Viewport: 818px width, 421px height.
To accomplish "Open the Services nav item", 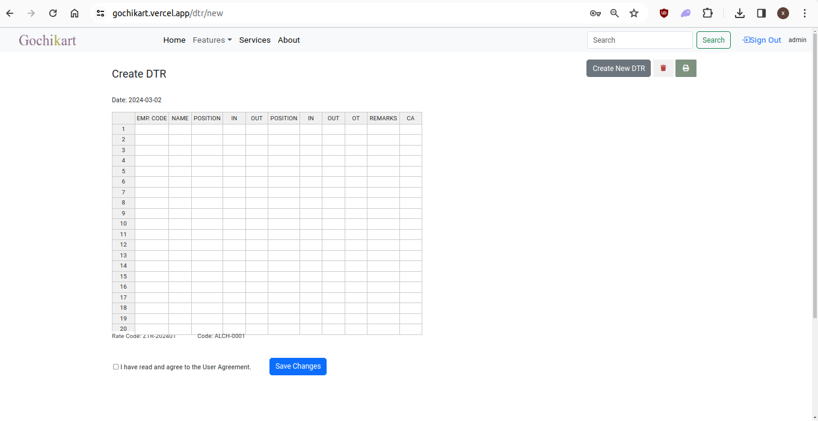I will 254,40.
